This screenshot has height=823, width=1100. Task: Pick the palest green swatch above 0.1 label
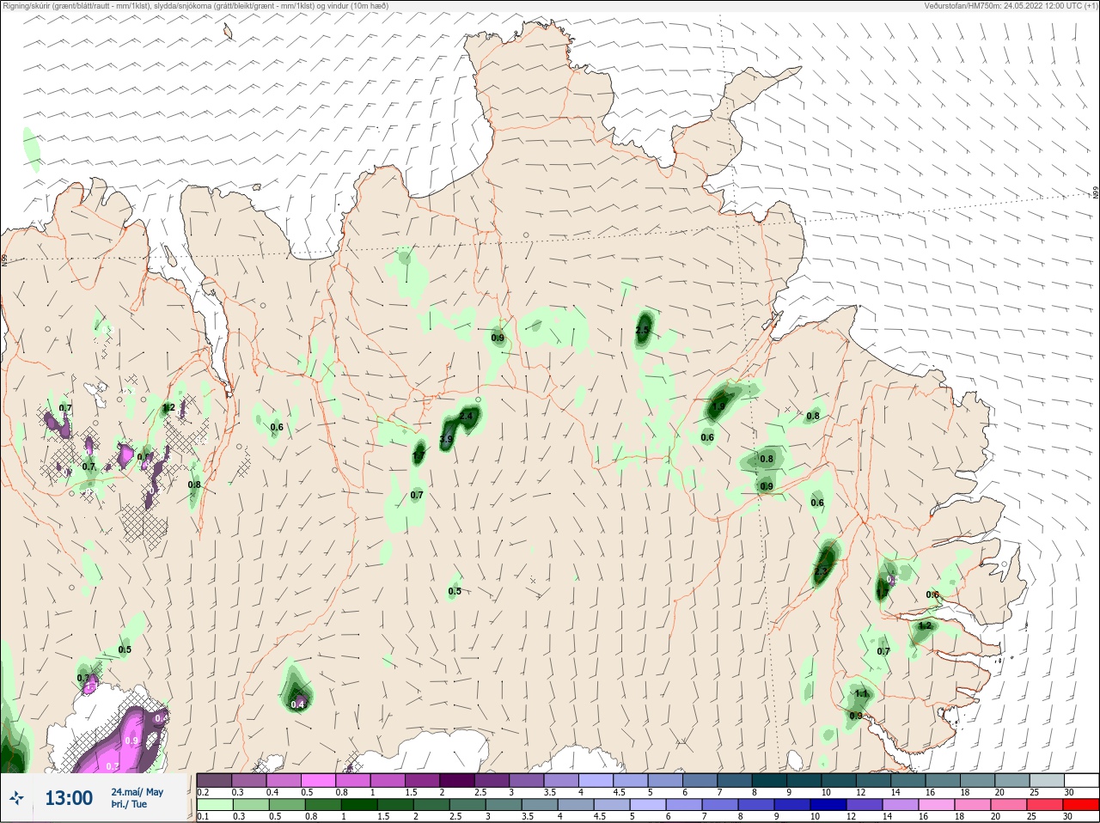point(214,805)
